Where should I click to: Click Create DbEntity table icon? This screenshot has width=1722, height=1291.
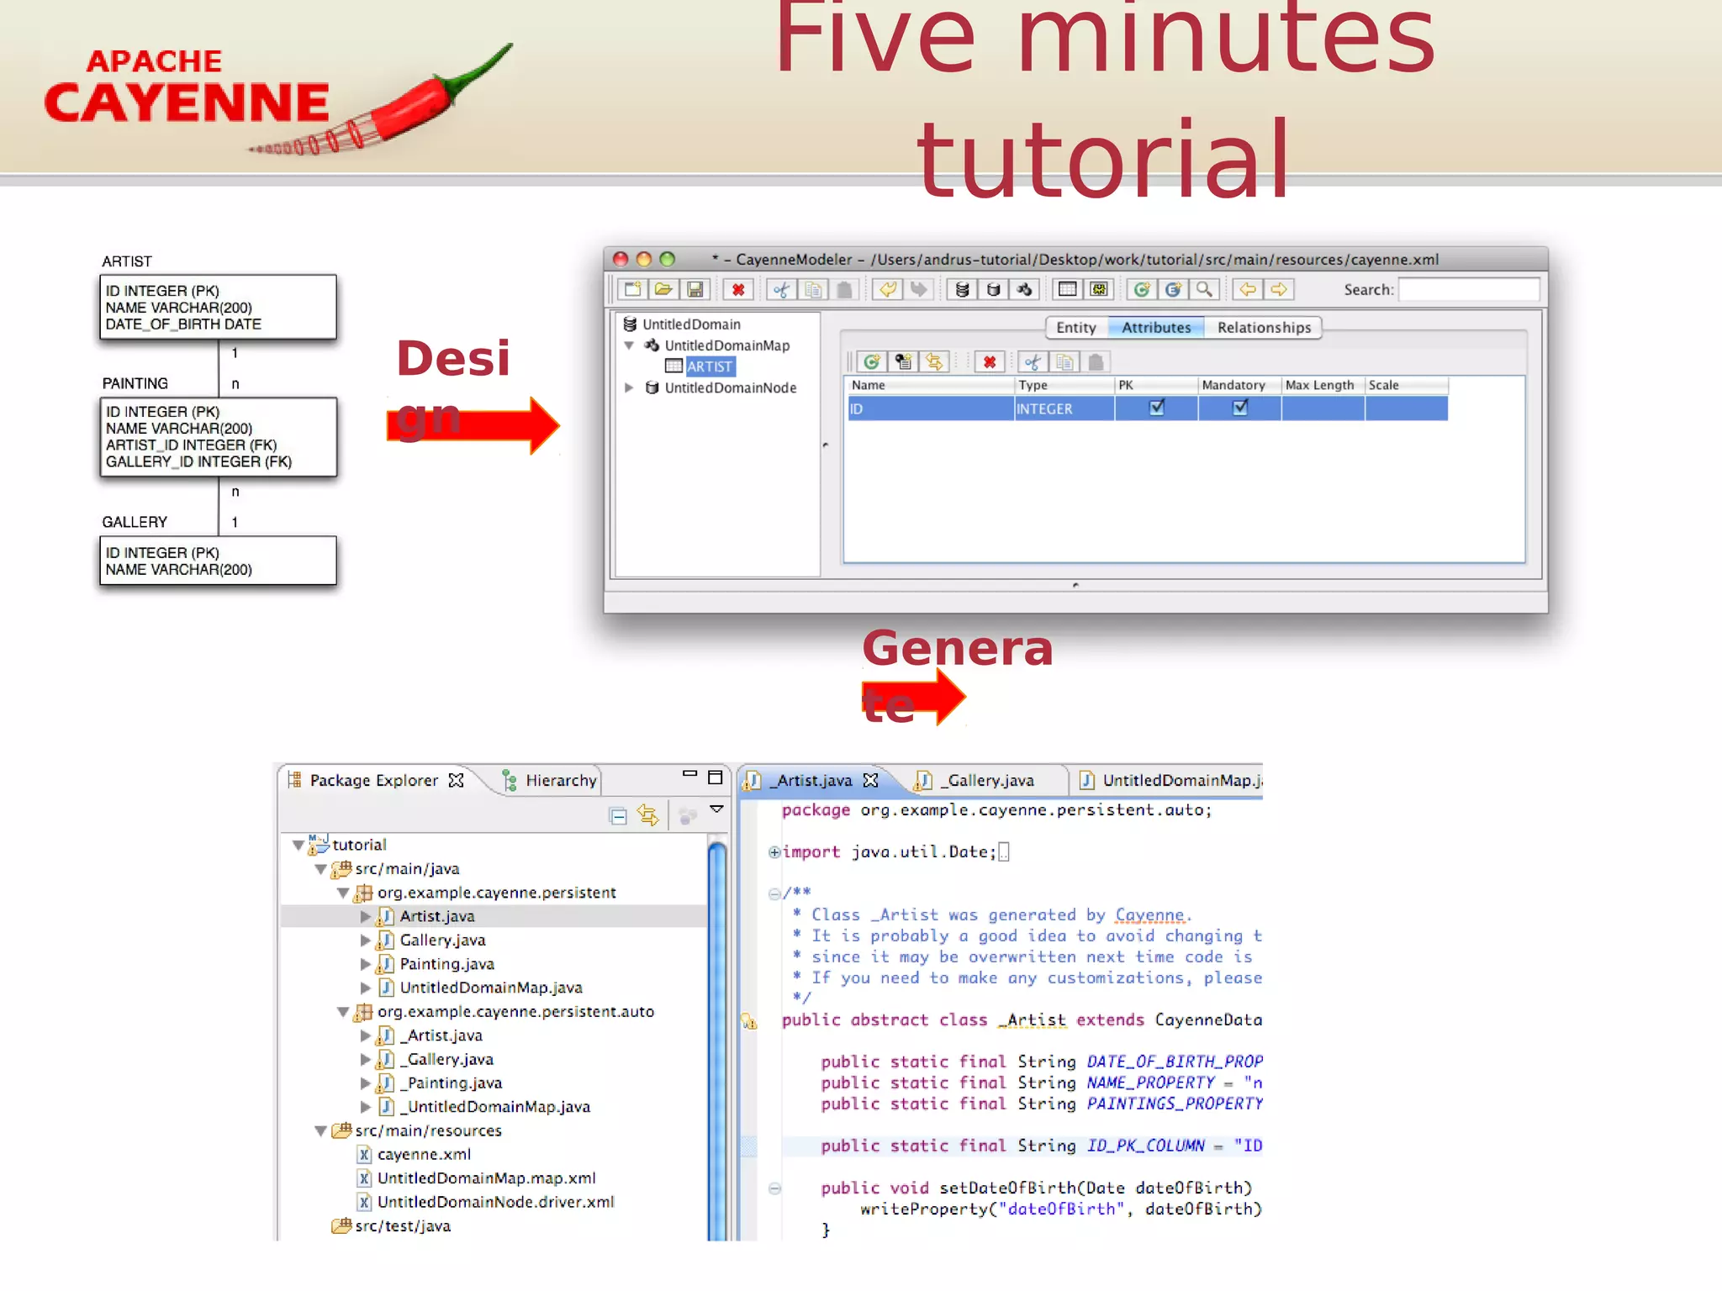click(1068, 290)
